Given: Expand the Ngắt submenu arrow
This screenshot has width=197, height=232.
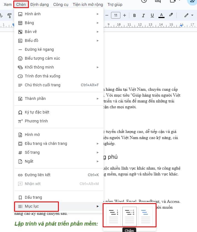Looking at the screenshot, I should tap(98, 162).
